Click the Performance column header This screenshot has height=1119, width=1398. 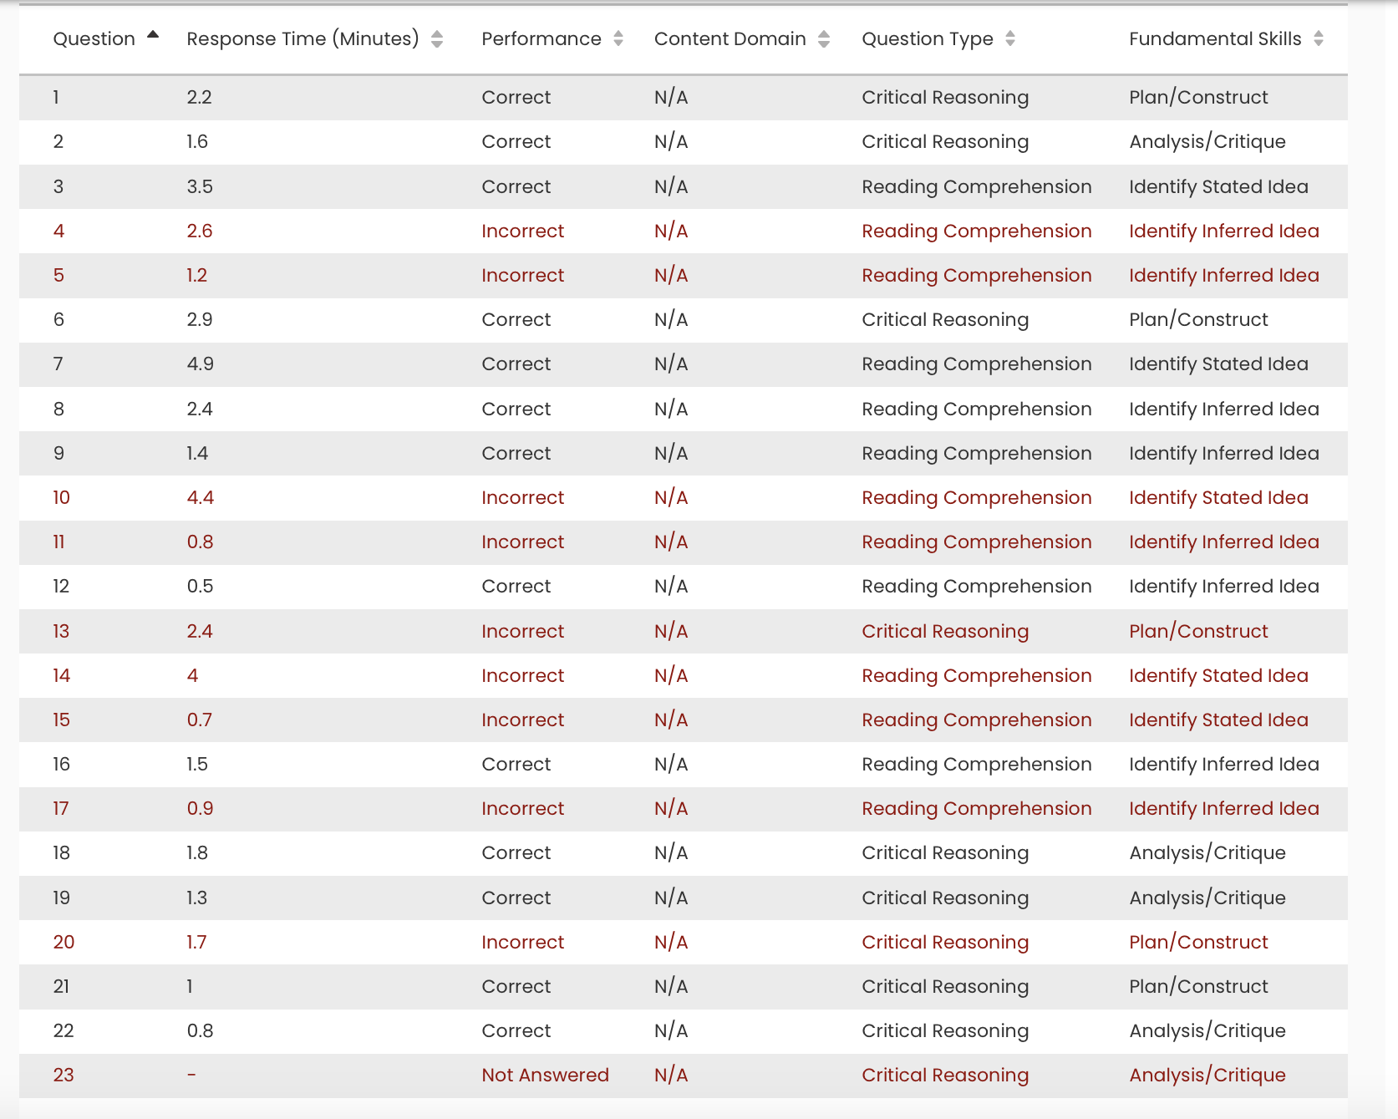pos(541,38)
